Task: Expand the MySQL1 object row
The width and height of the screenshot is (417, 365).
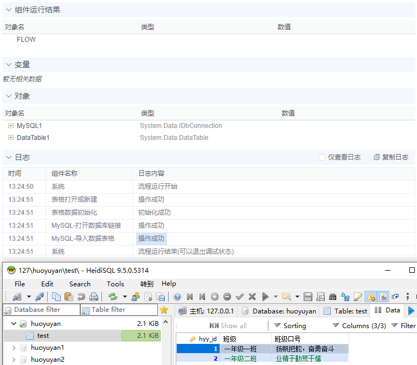Action: [11, 126]
